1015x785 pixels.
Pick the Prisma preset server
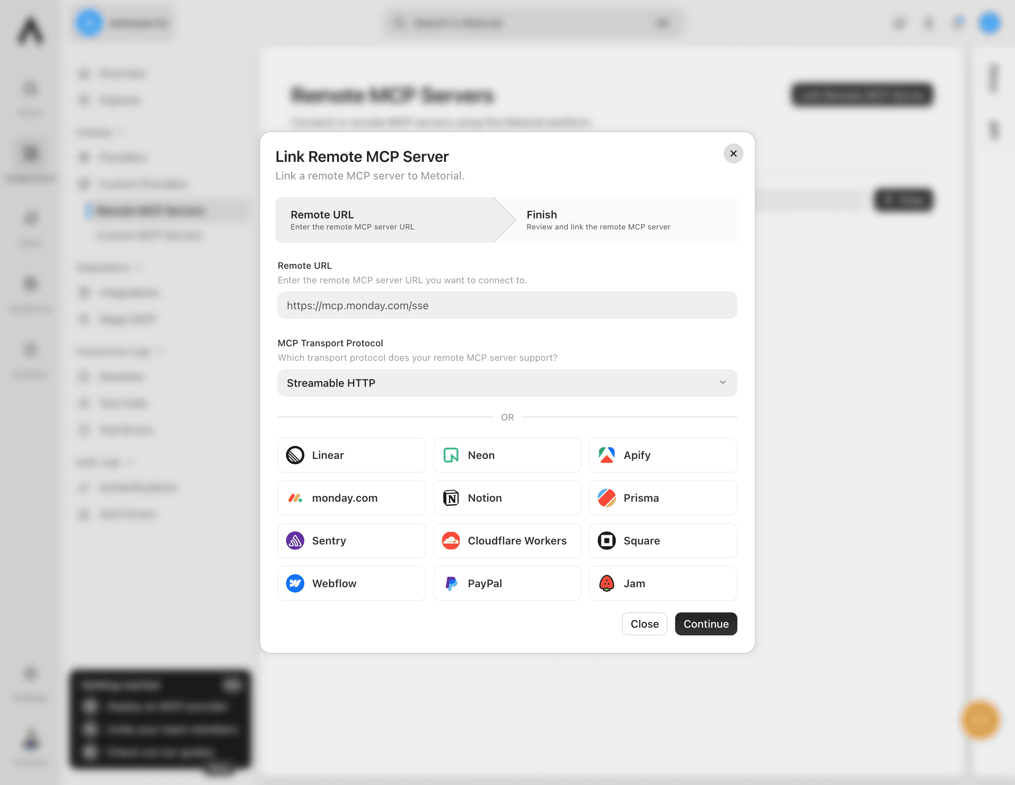[663, 498]
